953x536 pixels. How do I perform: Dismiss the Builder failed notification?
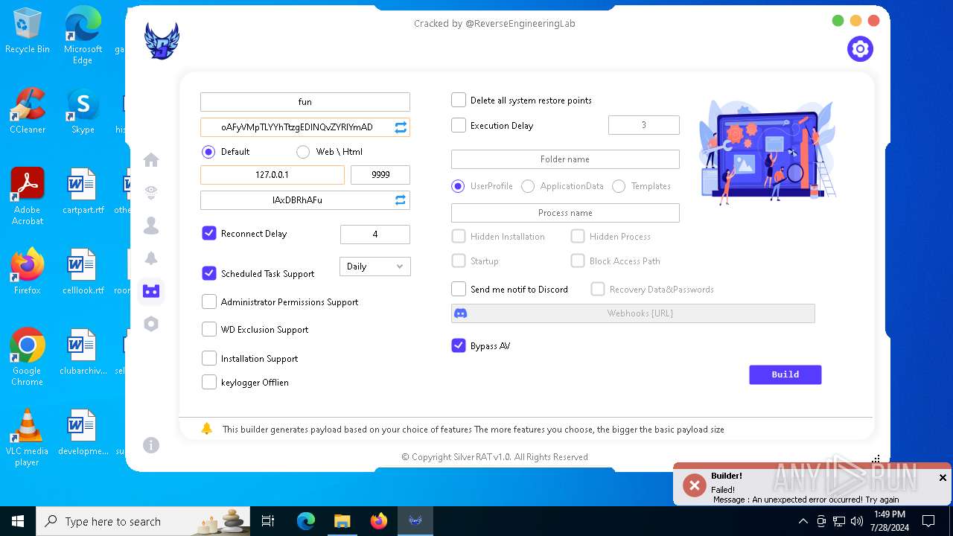tap(943, 478)
